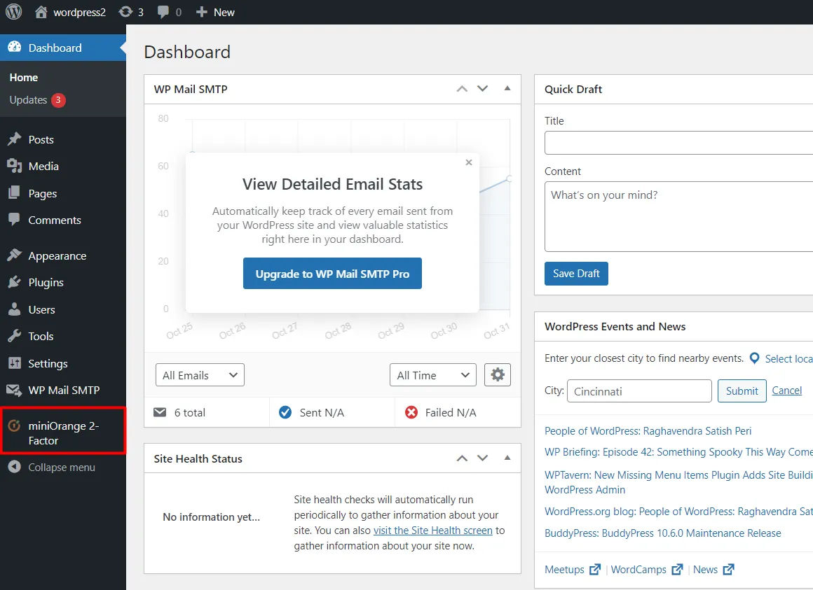
Task: Move WP Mail SMTP widget down
Action: coord(483,89)
